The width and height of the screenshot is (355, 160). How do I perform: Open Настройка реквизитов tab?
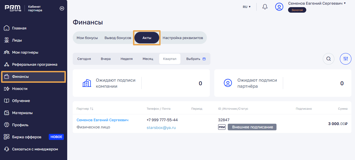[x=183, y=38]
